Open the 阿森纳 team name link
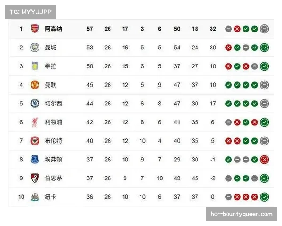 tap(53, 29)
